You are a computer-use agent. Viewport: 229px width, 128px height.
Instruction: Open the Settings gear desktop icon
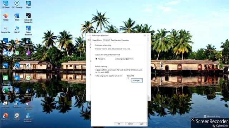click(x=17, y=117)
